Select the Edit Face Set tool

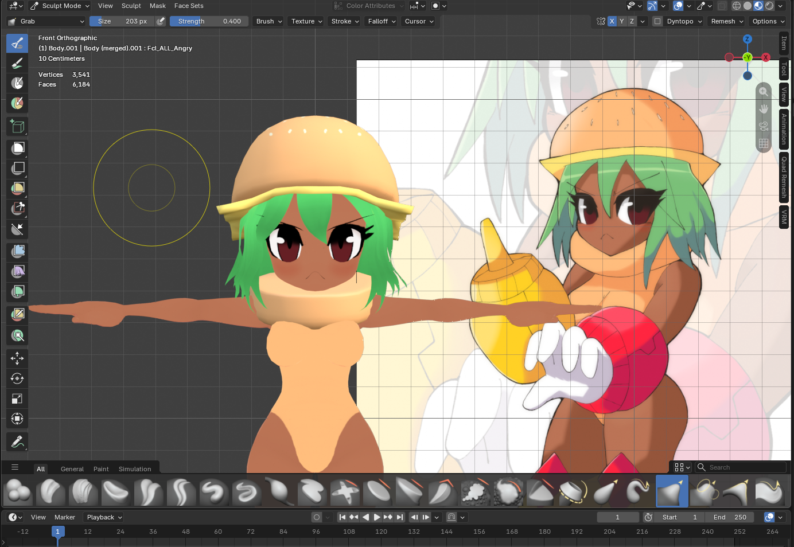click(x=17, y=314)
